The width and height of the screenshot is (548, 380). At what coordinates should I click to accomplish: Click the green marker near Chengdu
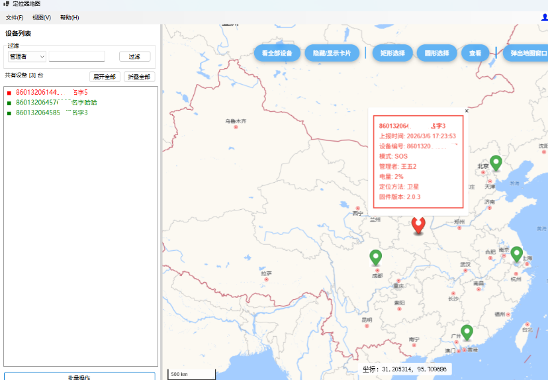pyautogui.click(x=375, y=257)
